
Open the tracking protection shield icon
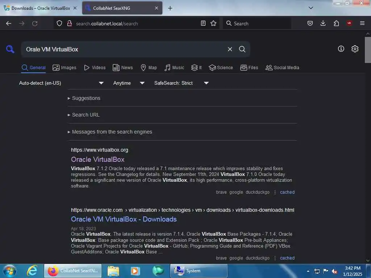[x=59, y=24]
